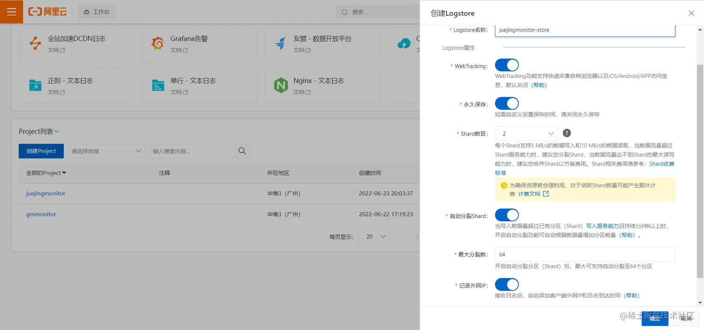Click the Shard数目 help question icon
Viewport: 704px width, 330px height.
(567, 133)
